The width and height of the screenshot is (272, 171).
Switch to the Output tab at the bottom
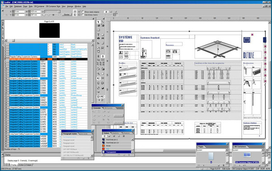(x=29, y=165)
